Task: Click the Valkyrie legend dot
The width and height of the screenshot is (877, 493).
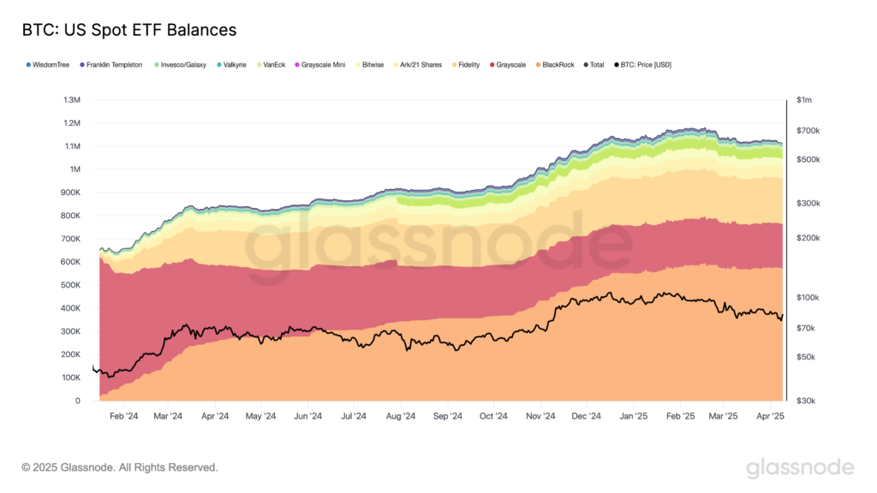Action: (x=219, y=65)
